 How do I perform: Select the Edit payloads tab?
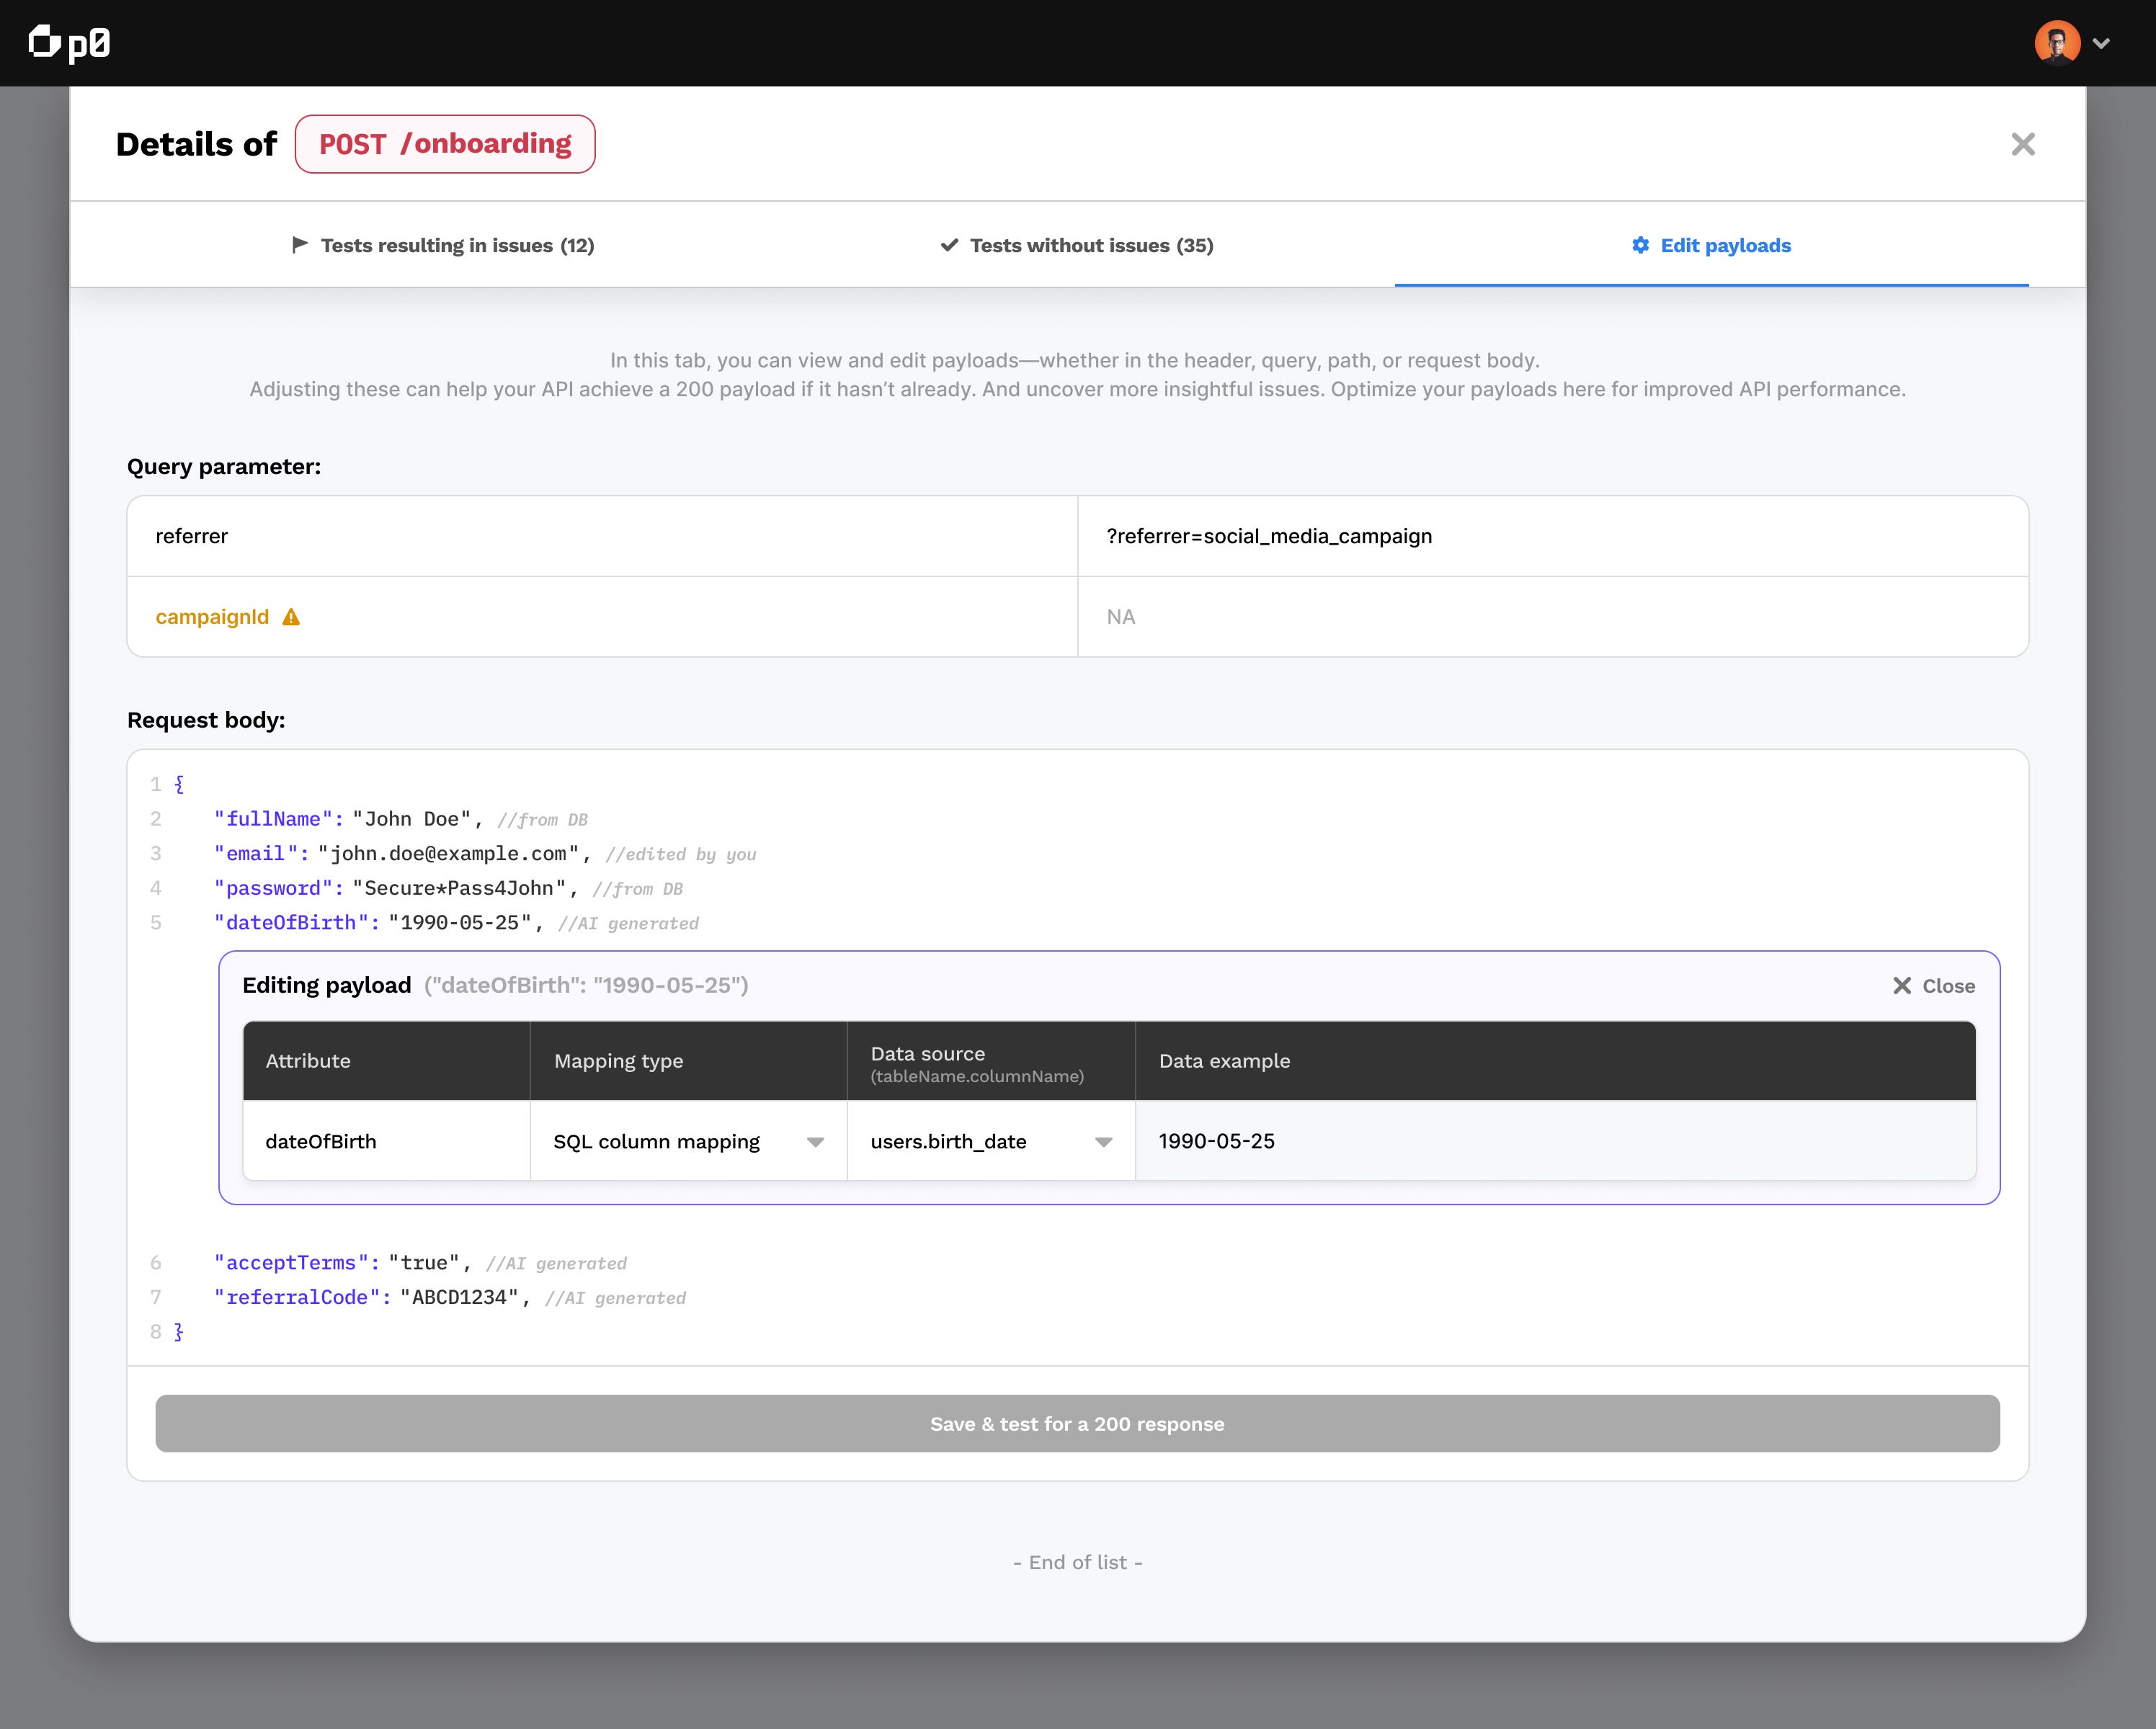tap(1711, 245)
